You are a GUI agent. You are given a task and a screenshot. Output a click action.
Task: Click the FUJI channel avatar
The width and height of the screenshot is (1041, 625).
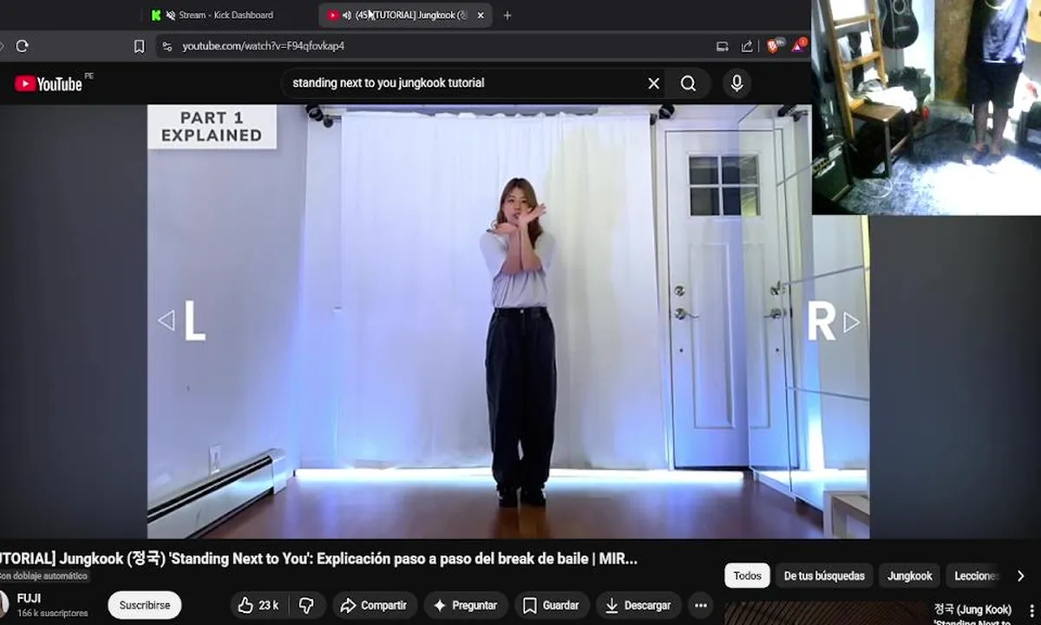(2, 605)
